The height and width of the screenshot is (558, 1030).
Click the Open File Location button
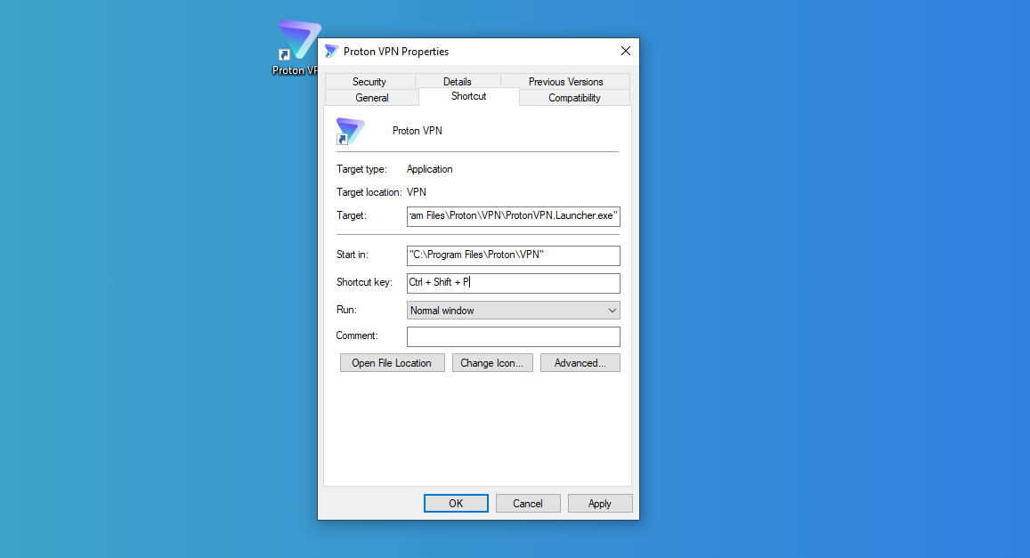393,363
